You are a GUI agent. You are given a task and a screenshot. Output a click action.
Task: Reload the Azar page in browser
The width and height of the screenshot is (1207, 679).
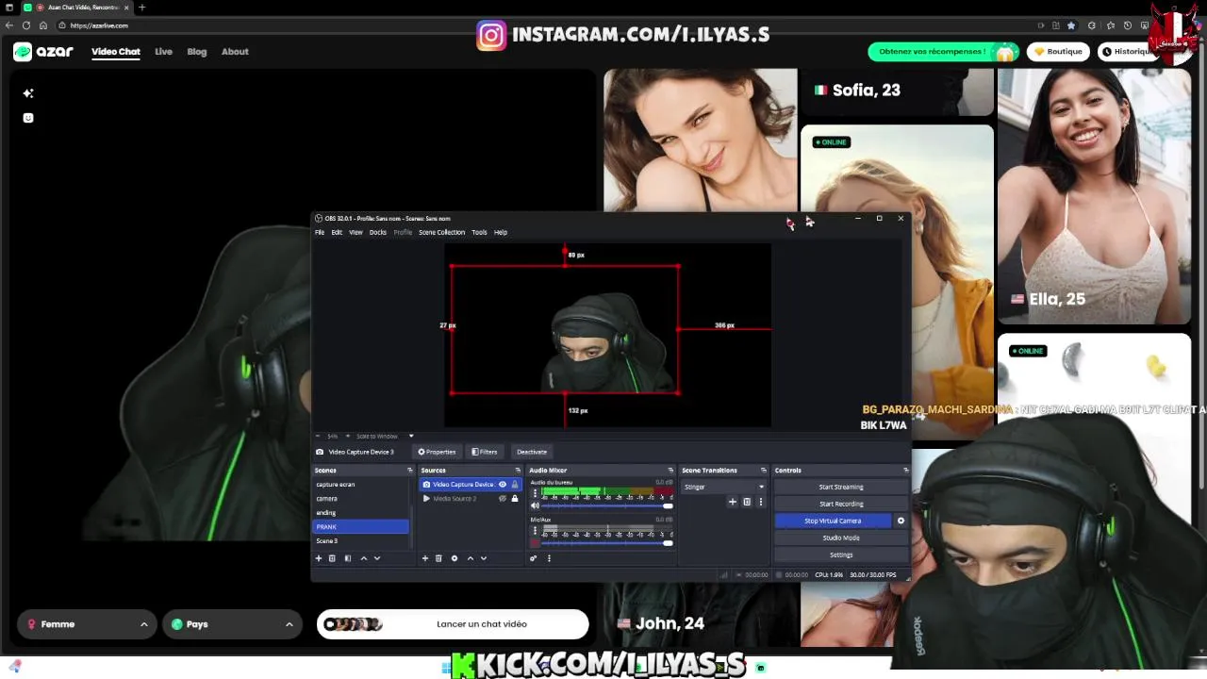point(26,25)
